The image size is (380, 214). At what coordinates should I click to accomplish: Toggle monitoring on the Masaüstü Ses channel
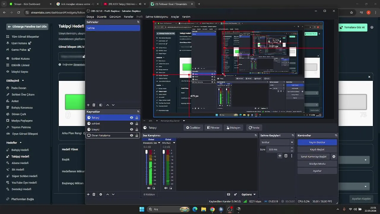pos(153,188)
